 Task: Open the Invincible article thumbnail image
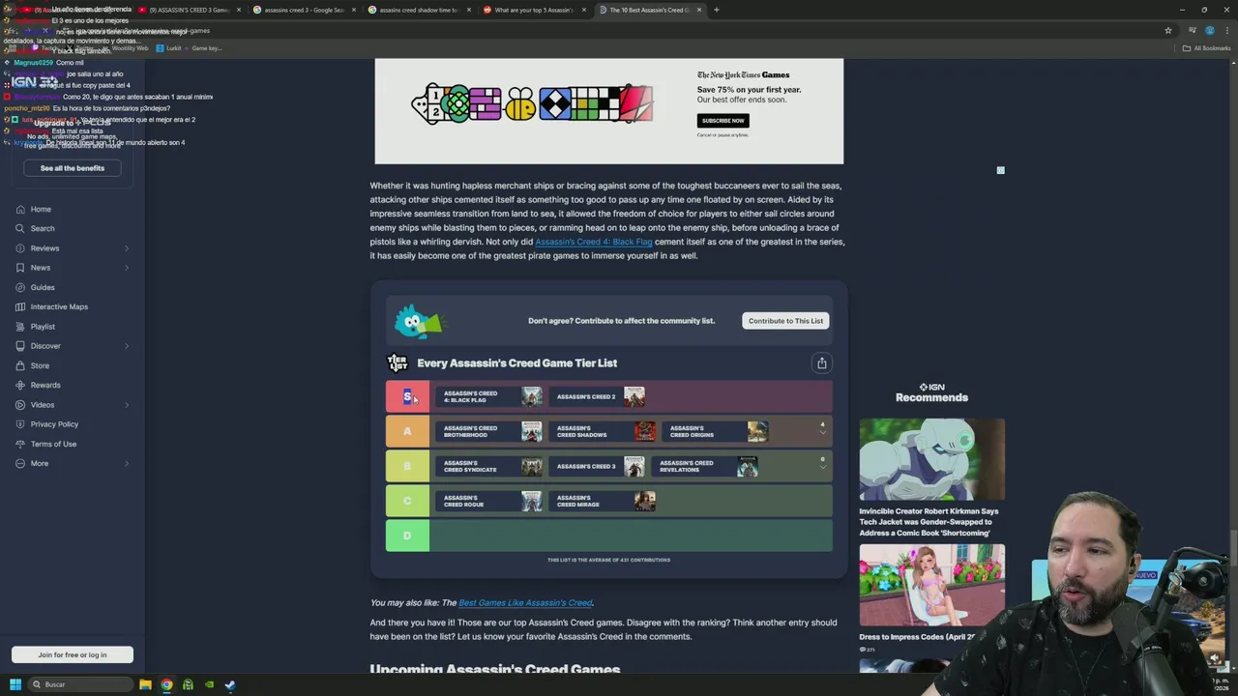tap(931, 460)
